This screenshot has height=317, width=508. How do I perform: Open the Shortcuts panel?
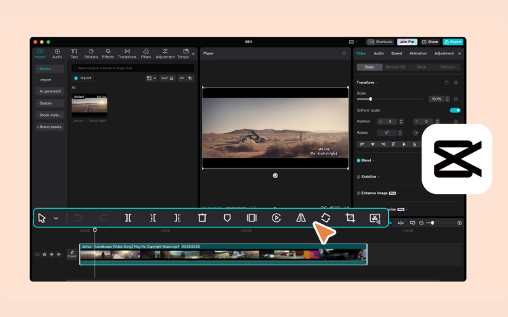[x=380, y=42]
